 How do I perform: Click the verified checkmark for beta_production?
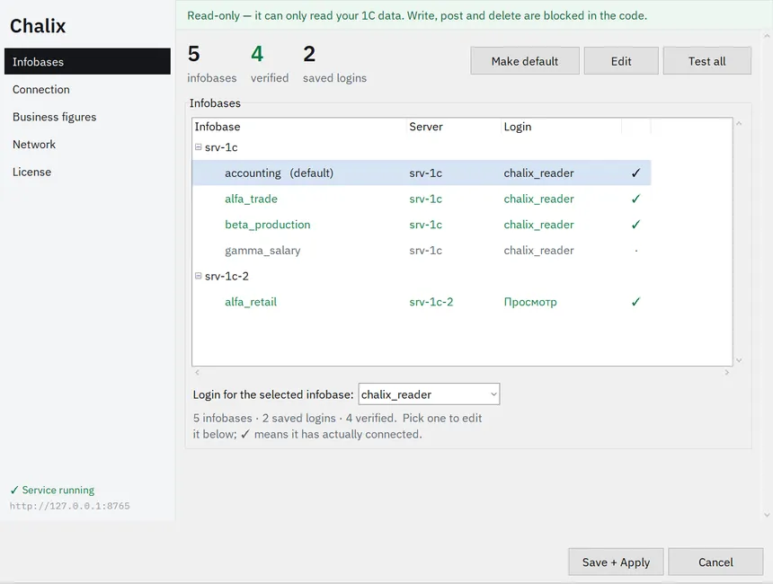[636, 225]
